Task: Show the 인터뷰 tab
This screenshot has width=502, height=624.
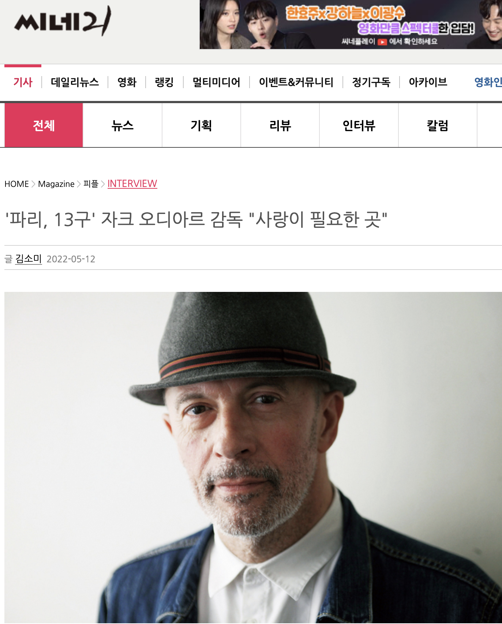Action: 359,125
